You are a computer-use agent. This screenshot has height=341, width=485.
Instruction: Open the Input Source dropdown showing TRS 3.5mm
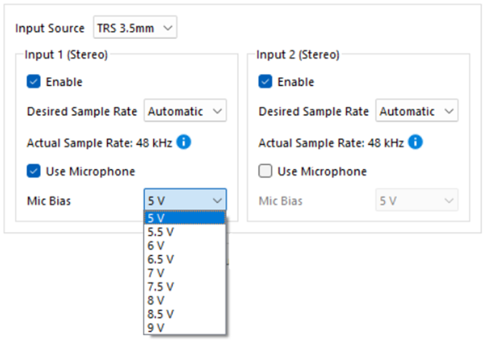[x=135, y=28]
